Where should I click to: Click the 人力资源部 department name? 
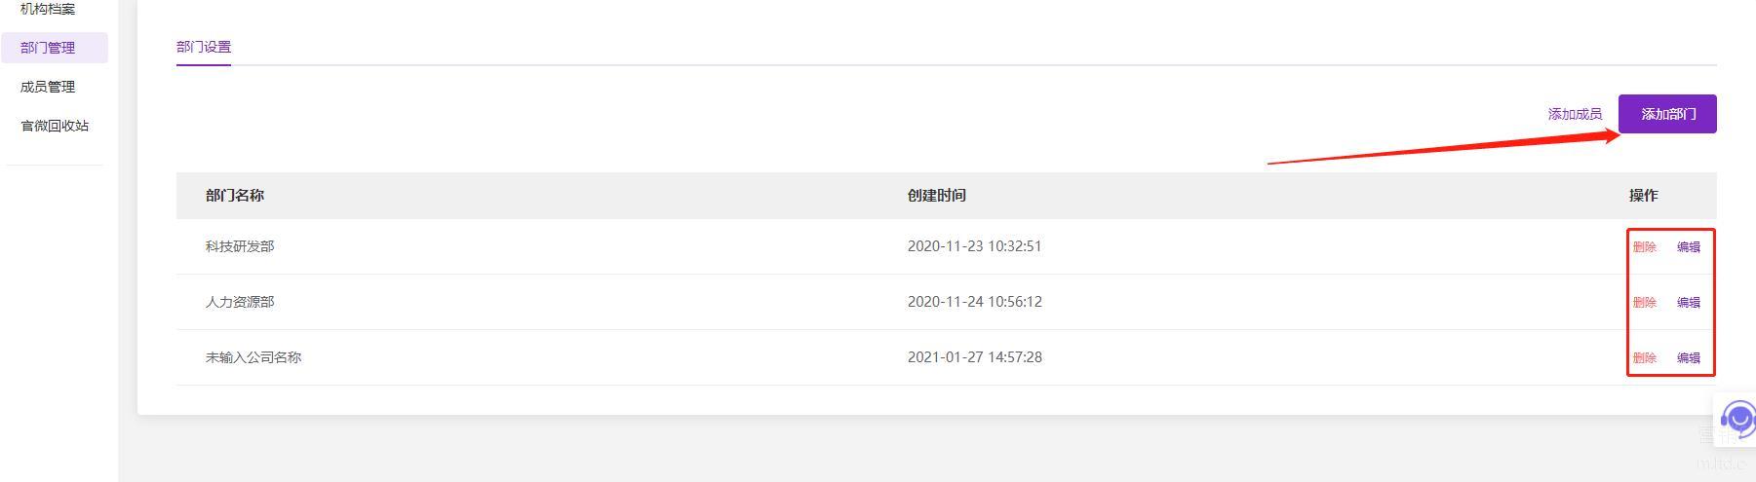pyautogui.click(x=240, y=302)
